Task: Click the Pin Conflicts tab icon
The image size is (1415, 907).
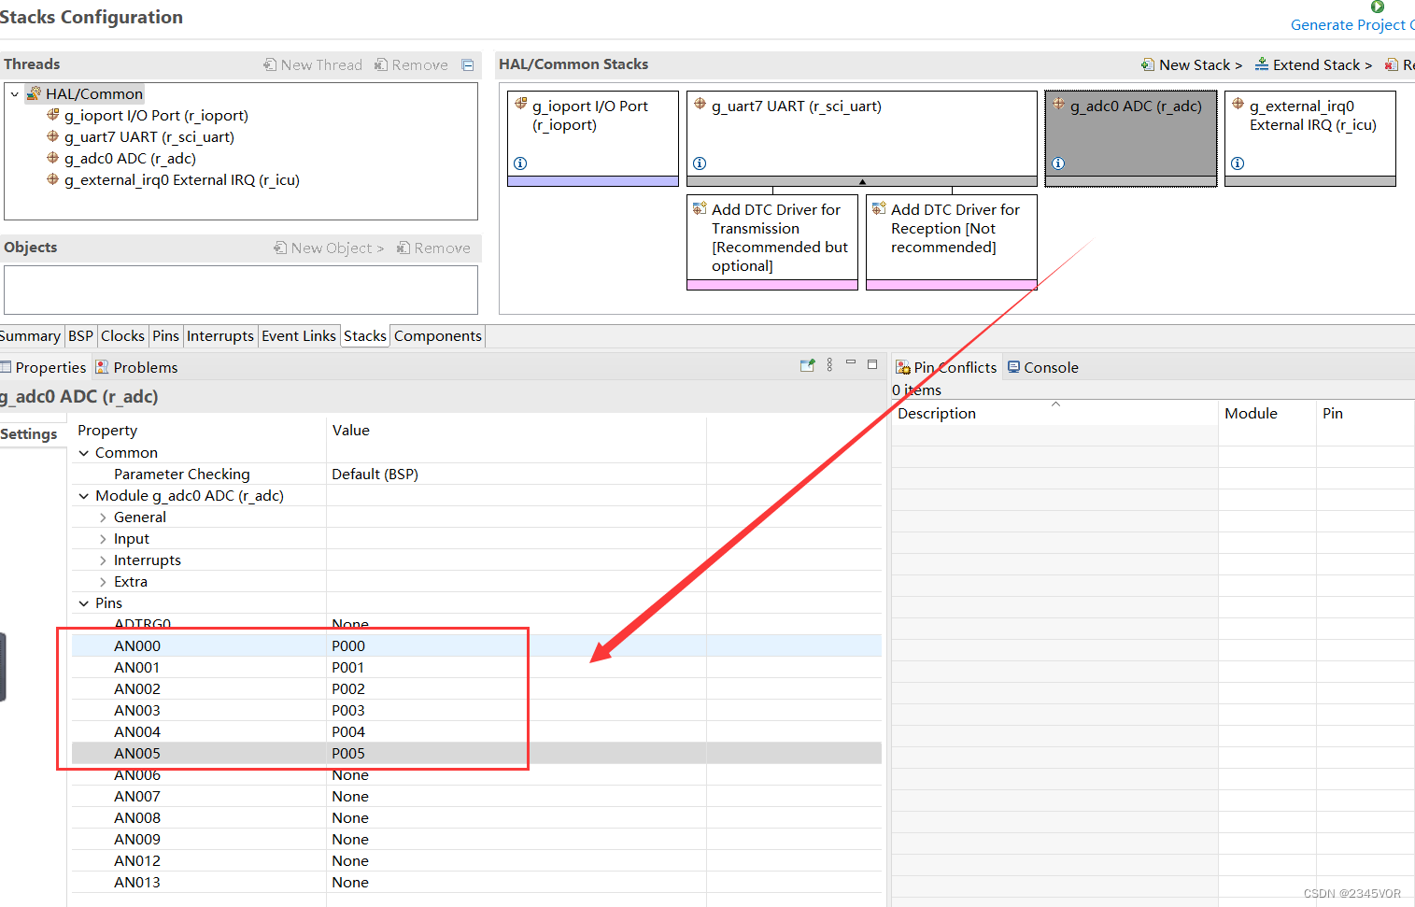Action: (903, 367)
